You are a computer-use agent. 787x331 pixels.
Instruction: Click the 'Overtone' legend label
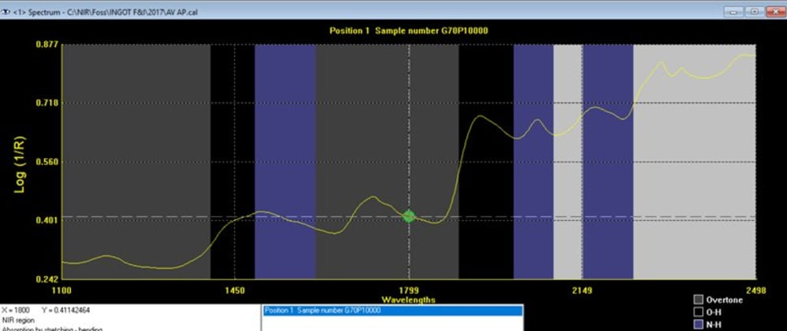[x=724, y=300]
